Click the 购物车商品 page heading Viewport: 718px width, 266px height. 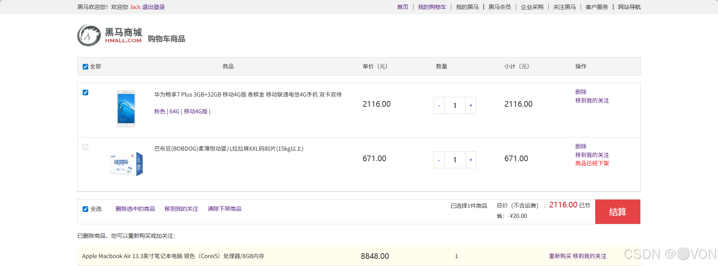(x=166, y=39)
